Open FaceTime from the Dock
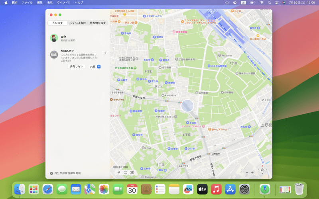 coord(118,189)
